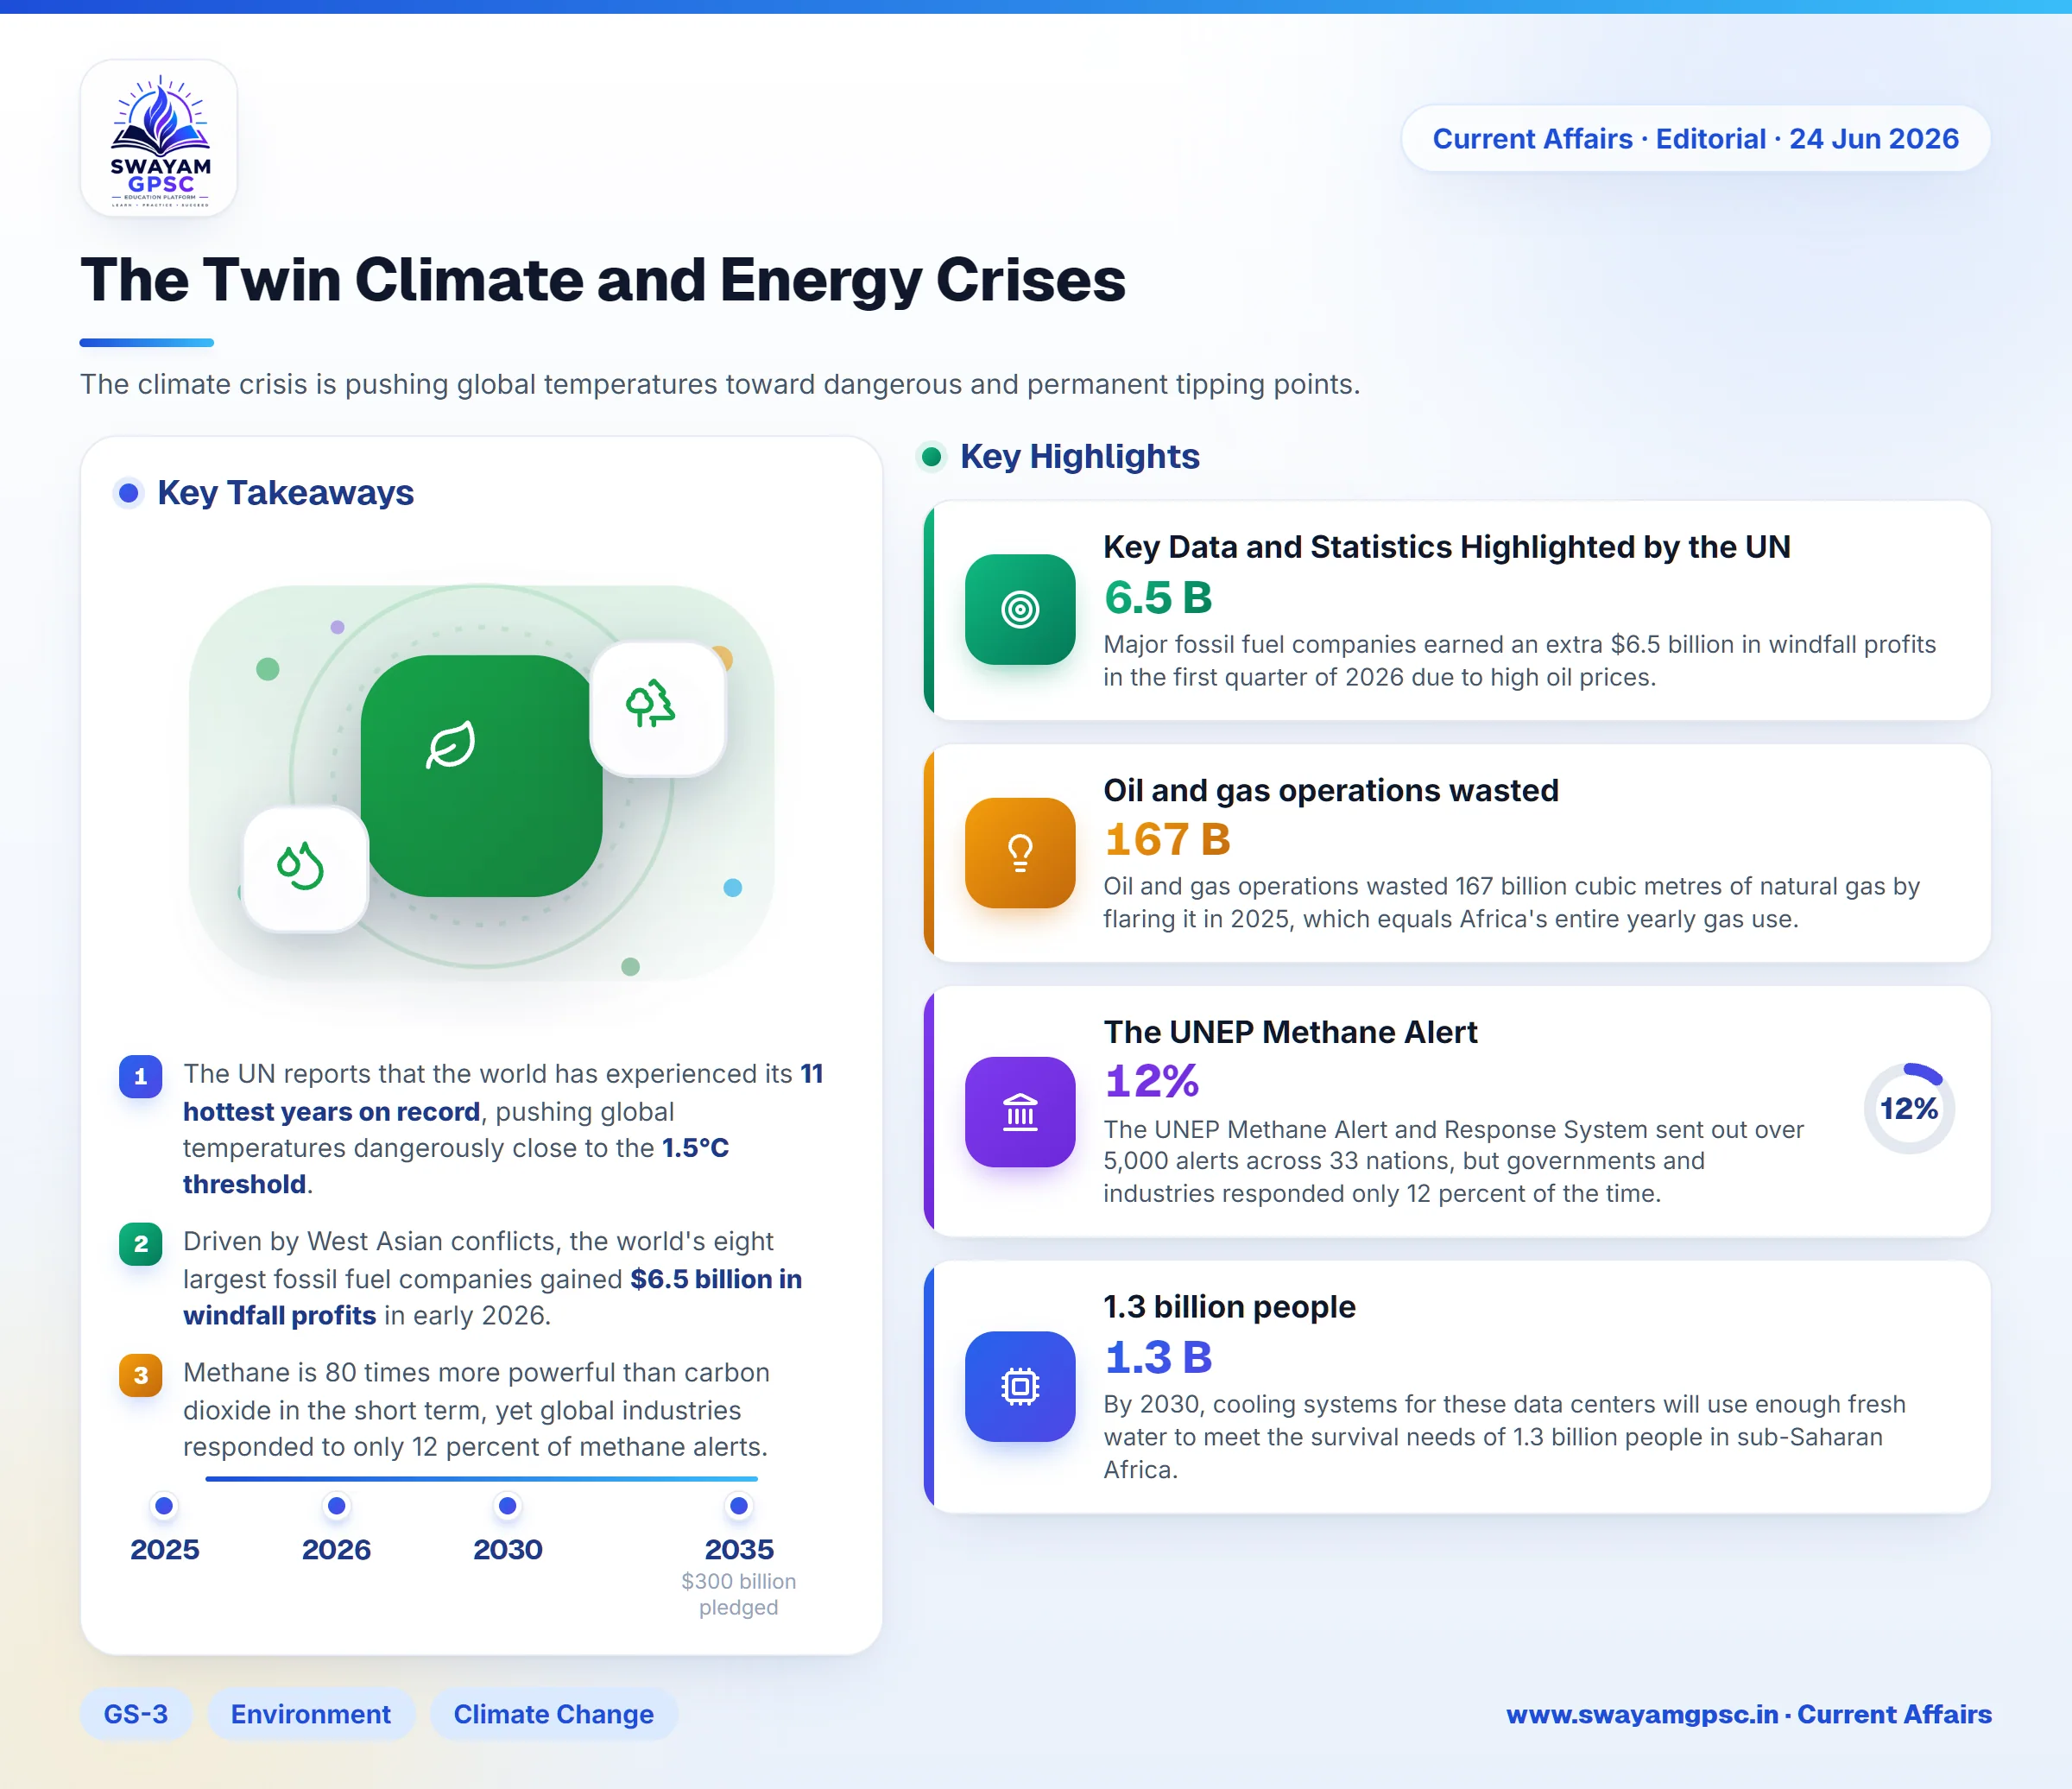Viewport: 2072px width, 1789px height.
Task: Click the $6.5 billion in windfall profits text
Action: (492, 1297)
